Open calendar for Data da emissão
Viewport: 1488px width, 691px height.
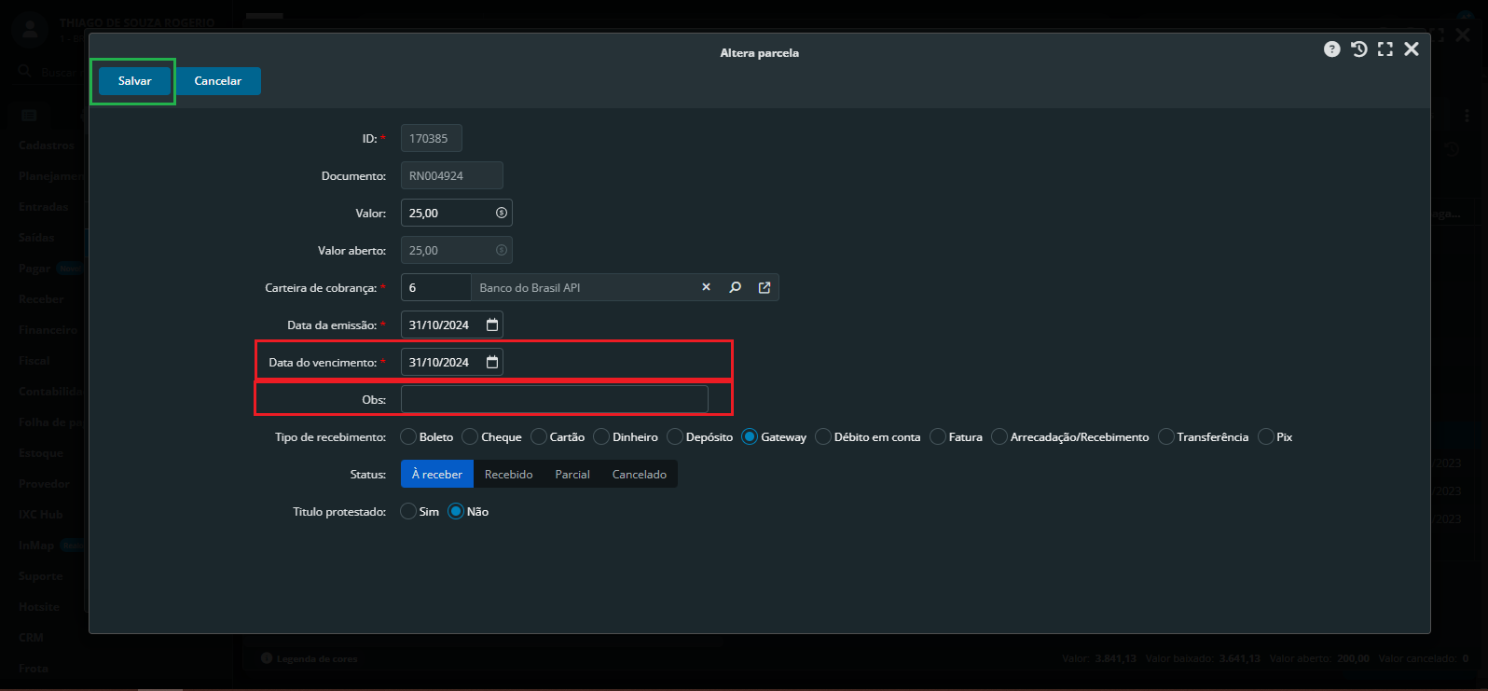[492, 325]
